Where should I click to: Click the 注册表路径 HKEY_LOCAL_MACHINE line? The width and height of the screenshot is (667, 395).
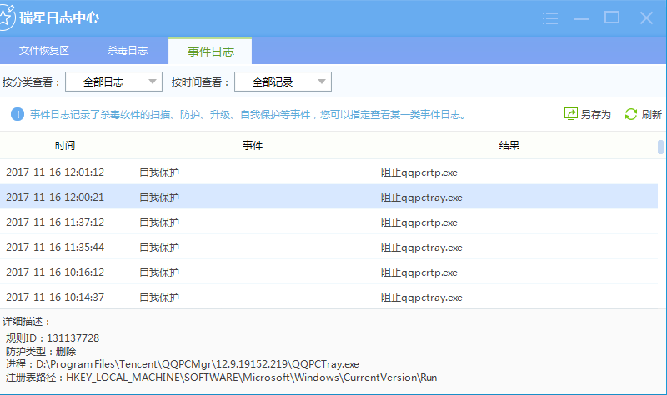tap(221, 377)
